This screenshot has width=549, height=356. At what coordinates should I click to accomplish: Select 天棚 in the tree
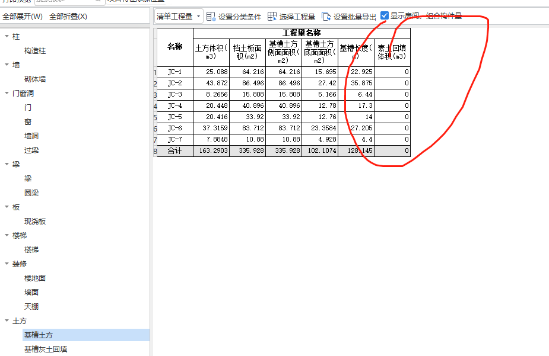click(x=31, y=307)
